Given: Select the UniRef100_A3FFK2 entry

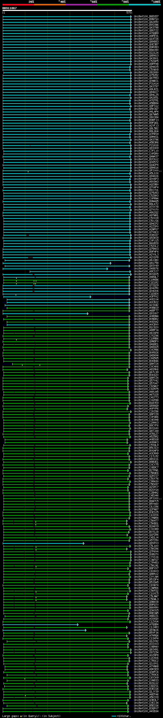Looking at the screenshot, I should coord(146,297).
